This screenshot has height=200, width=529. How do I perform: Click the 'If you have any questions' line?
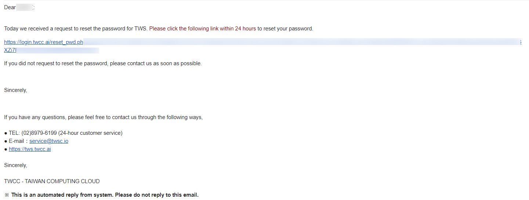(x=103, y=117)
